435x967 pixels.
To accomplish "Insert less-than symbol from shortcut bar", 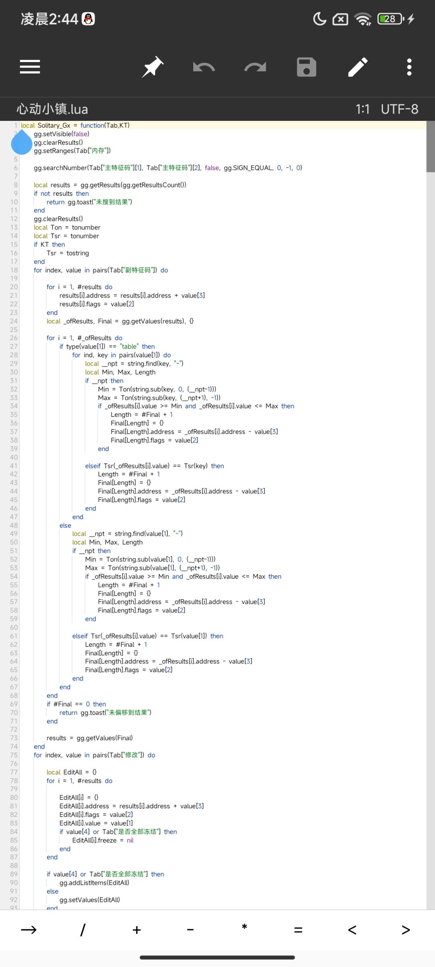I will [x=352, y=930].
